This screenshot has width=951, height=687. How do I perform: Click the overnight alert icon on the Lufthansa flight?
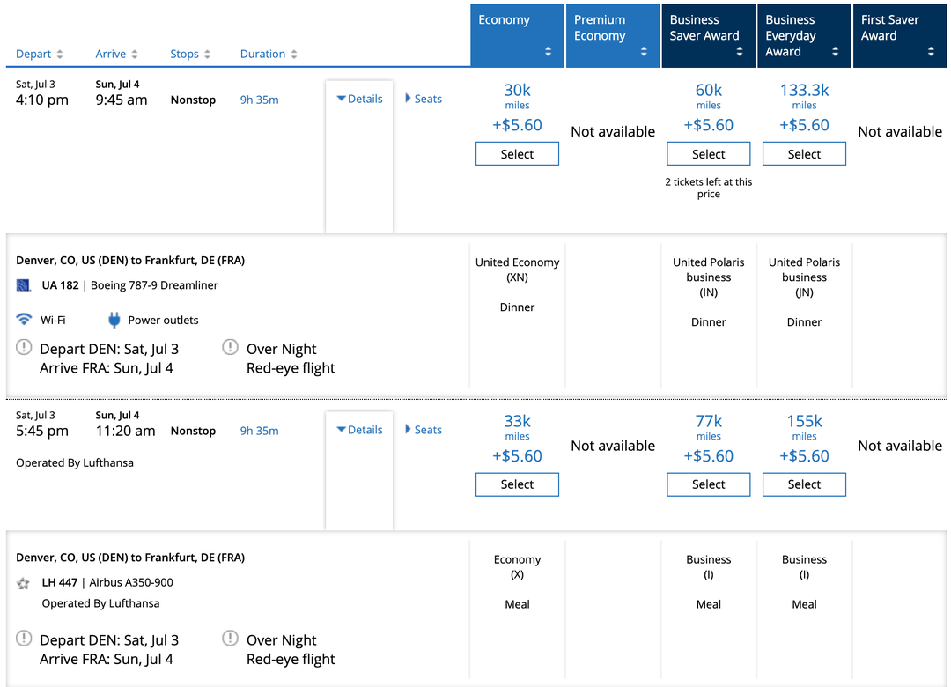pos(230,638)
